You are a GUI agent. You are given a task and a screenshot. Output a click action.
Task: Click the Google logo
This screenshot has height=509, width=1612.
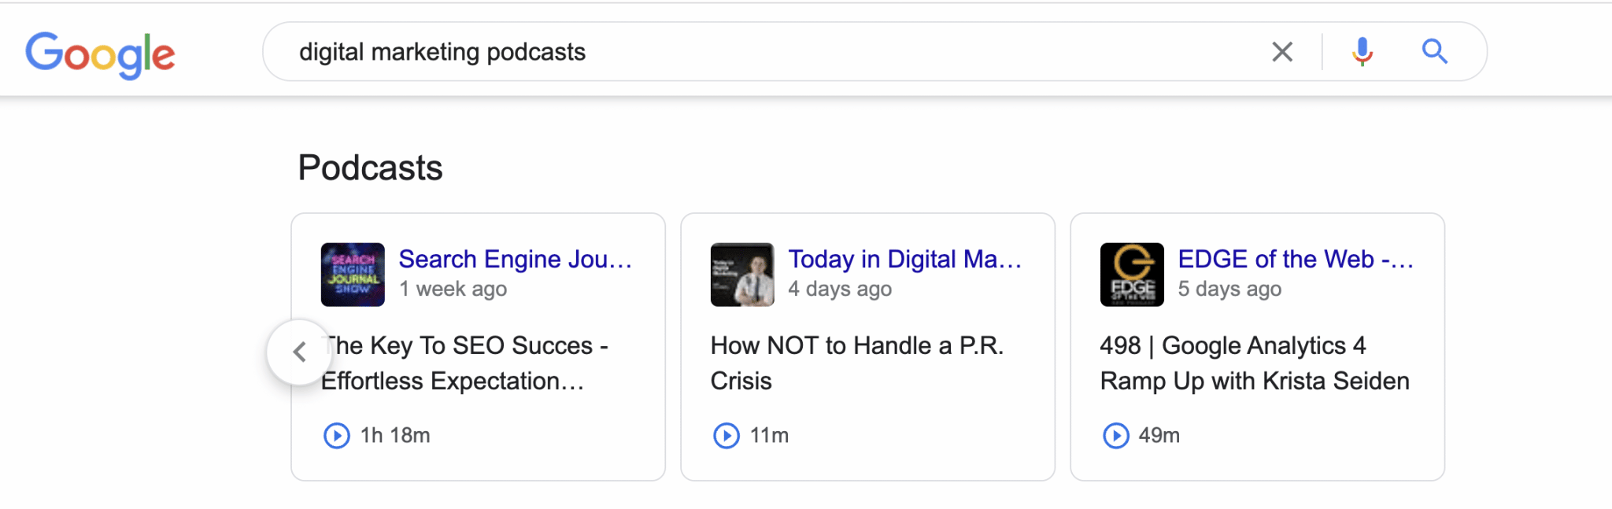(100, 54)
